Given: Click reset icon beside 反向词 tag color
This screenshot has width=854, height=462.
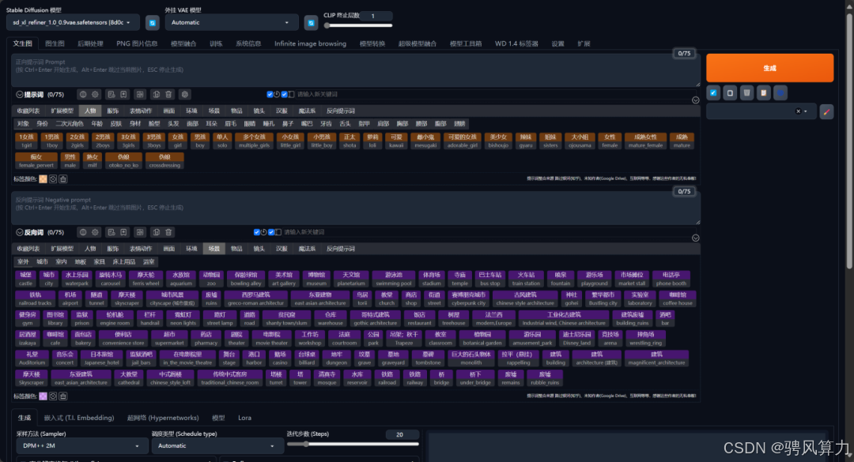Looking at the screenshot, I should (53, 396).
